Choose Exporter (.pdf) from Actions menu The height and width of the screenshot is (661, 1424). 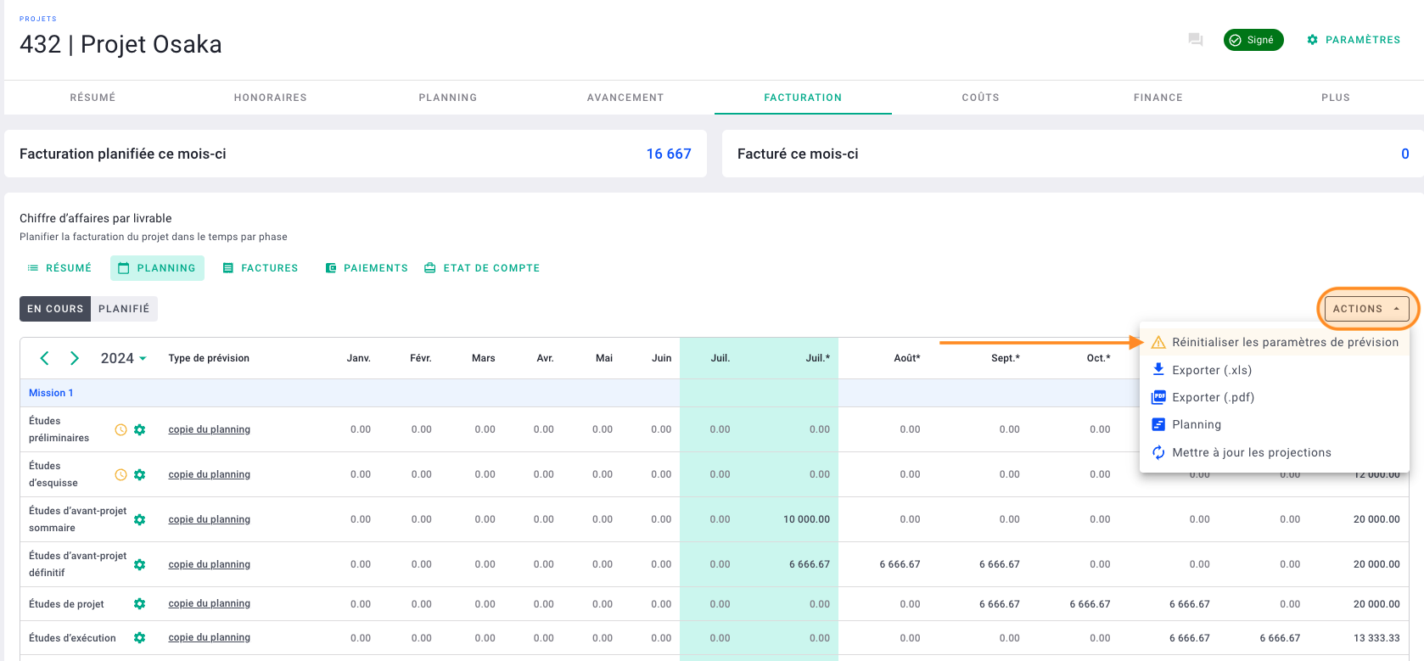[x=1275, y=397]
